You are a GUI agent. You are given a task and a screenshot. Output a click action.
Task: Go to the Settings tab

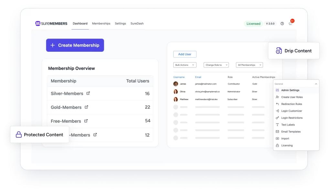pyautogui.click(x=120, y=23)
